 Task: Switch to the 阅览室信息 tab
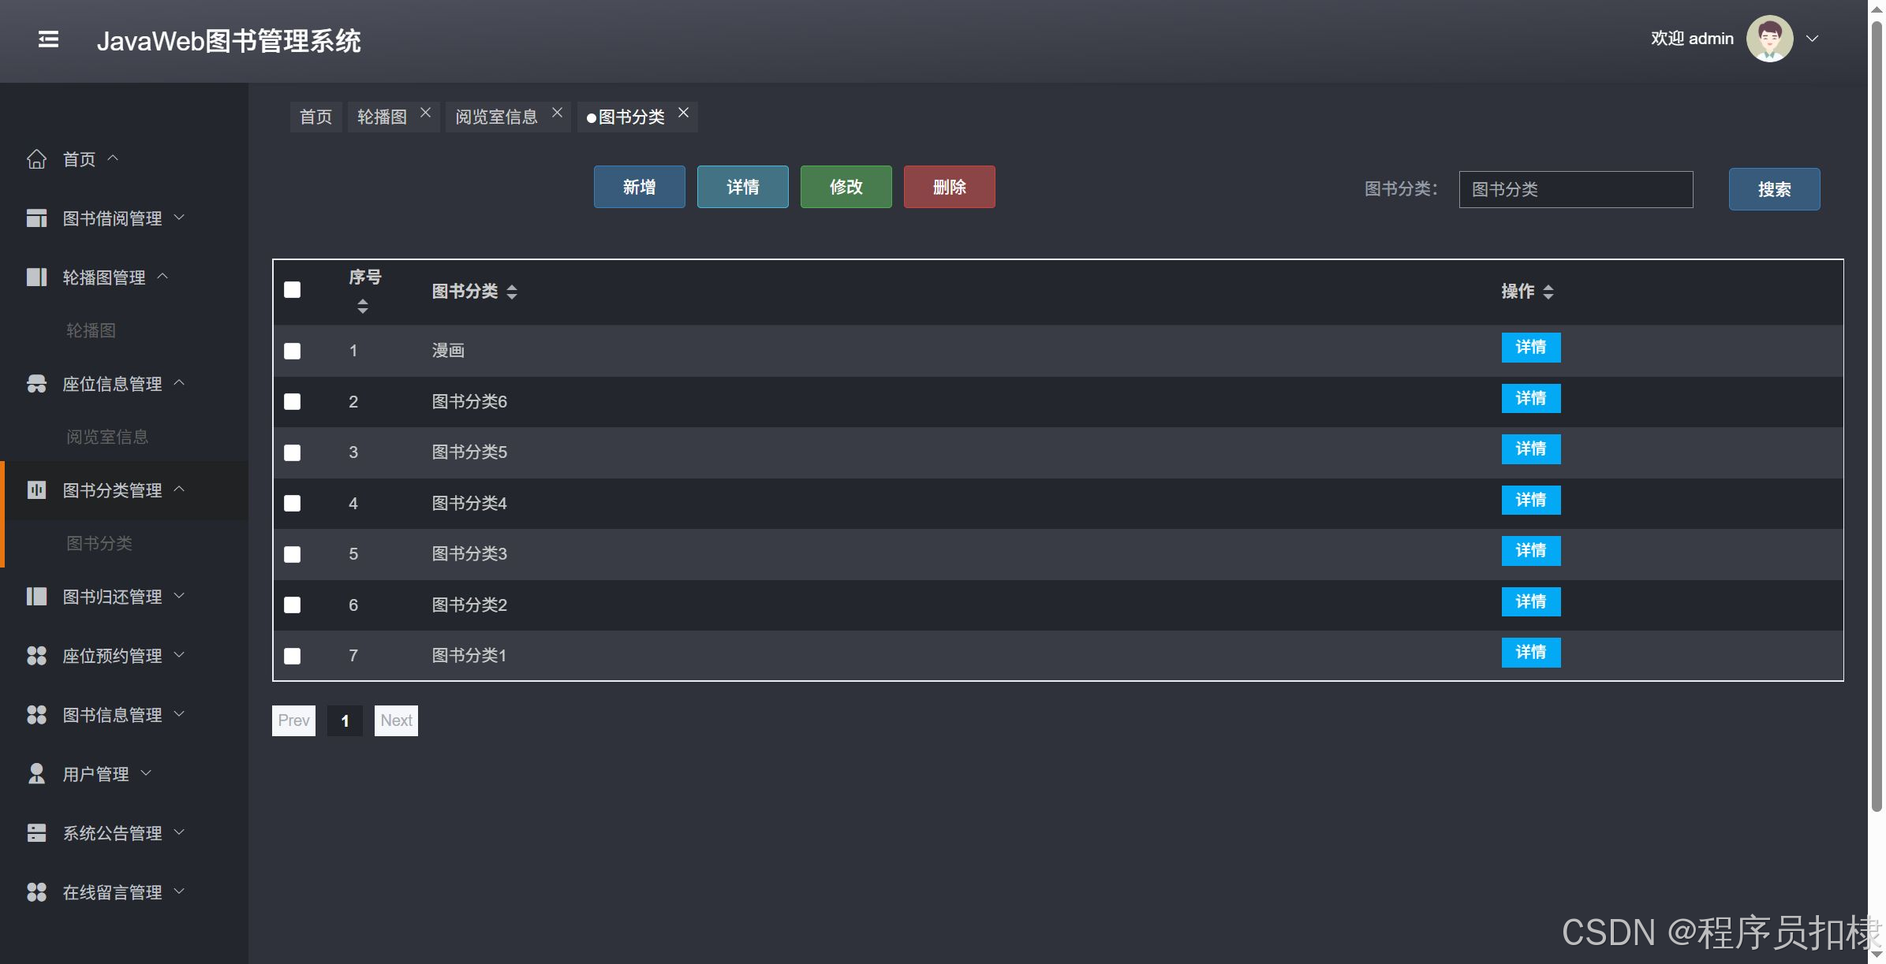496,117
